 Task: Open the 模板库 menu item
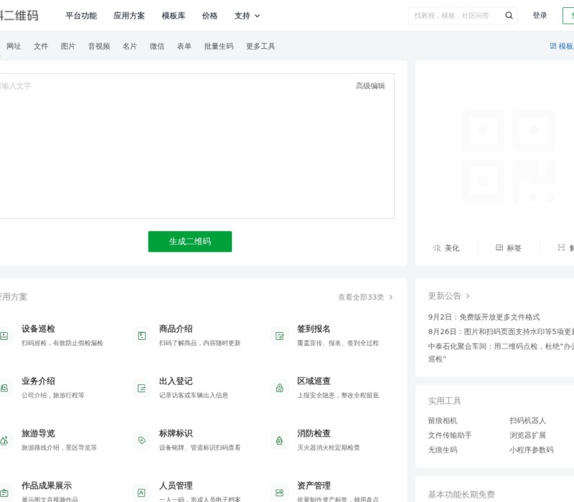point(174,16)
